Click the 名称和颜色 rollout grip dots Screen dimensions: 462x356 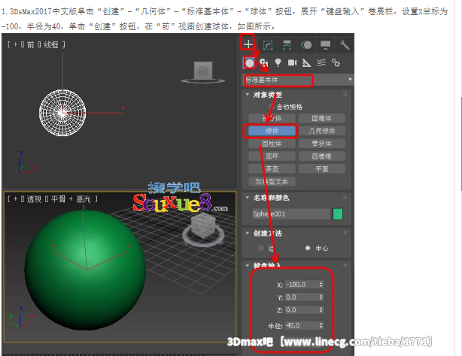(x=345, y=197)
